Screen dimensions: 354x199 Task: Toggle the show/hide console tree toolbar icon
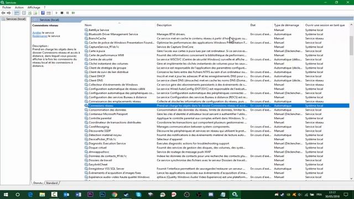coord(17,13)
